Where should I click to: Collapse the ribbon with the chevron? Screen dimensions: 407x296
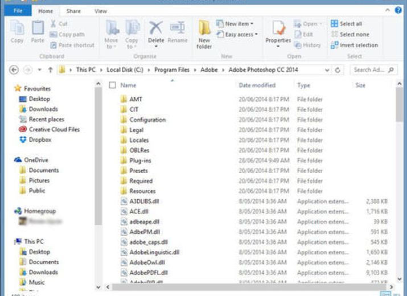point(388,10)
